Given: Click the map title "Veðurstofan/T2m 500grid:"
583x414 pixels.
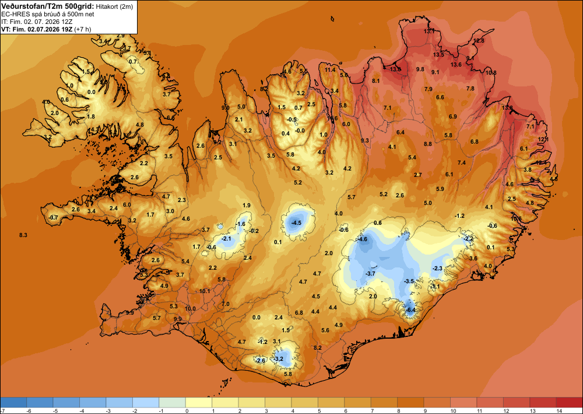Looking at the screenshot, I should tap(48, 6).
